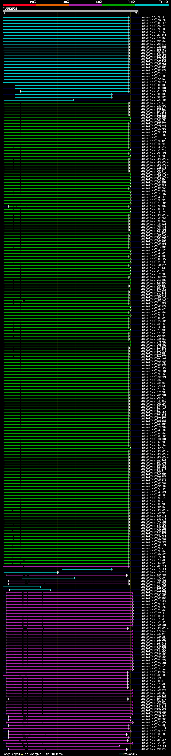Select the UniRef100_C5XJC7 label

tap(153, 53)
